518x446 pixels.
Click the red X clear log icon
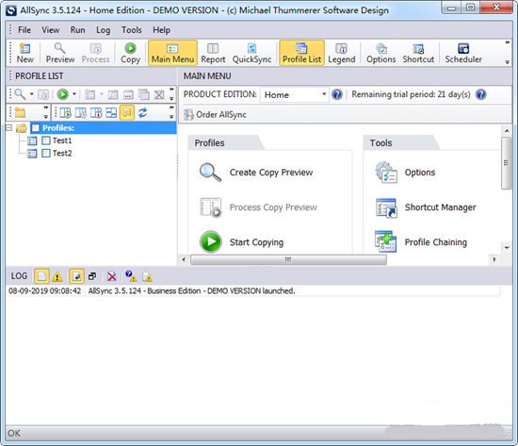click(x=112, y=276)
